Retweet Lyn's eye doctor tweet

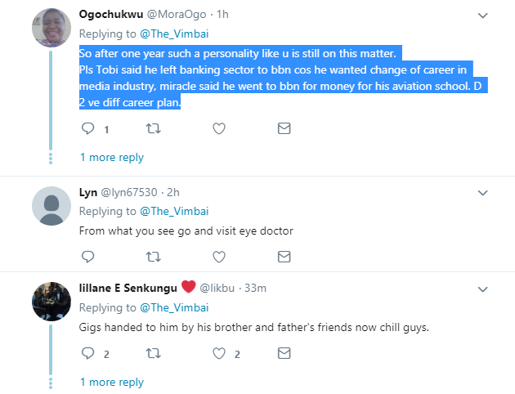click(153, 257)
